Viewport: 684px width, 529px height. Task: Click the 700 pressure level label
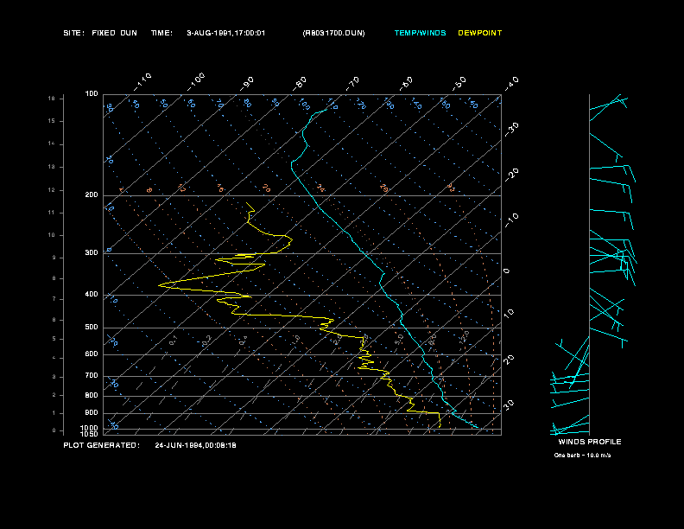click(92, 375)
